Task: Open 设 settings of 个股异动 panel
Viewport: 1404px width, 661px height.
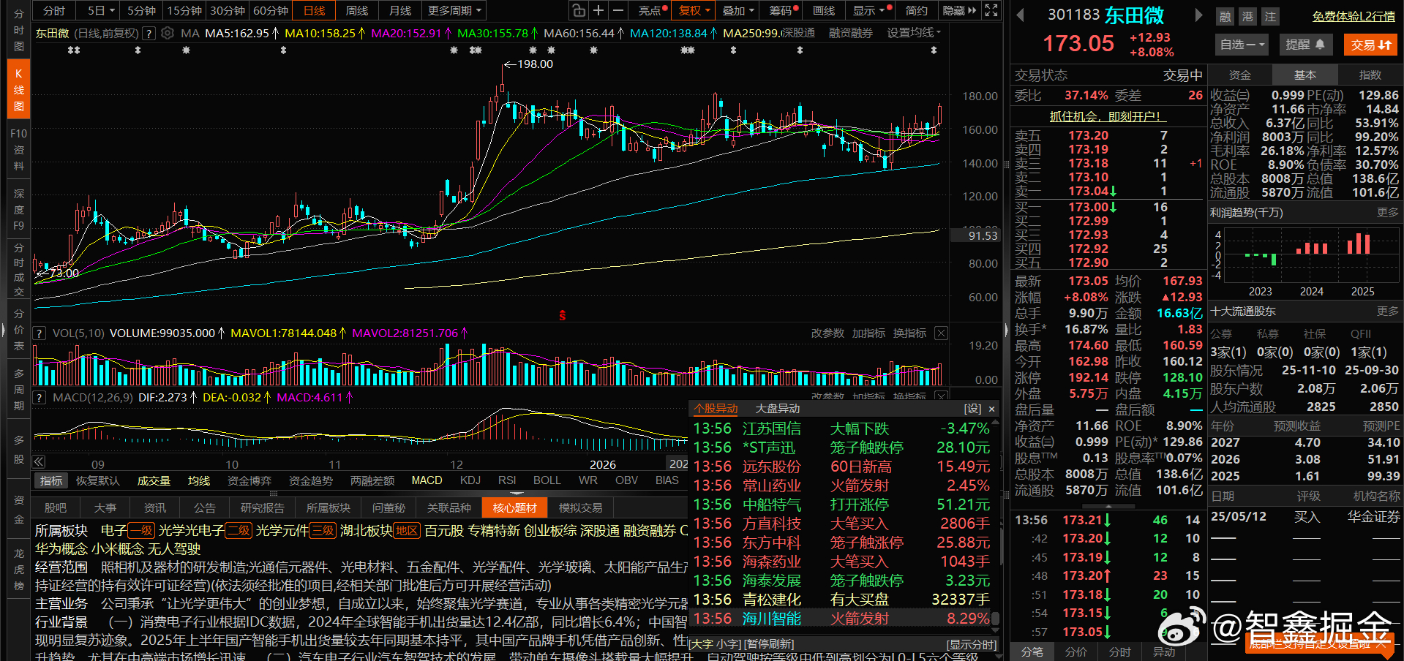Action: click(972, 409)
